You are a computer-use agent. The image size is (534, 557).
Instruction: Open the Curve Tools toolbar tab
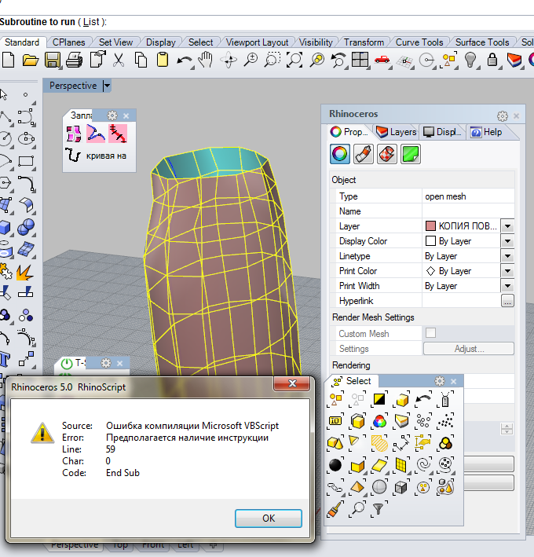tap(419, 42)
